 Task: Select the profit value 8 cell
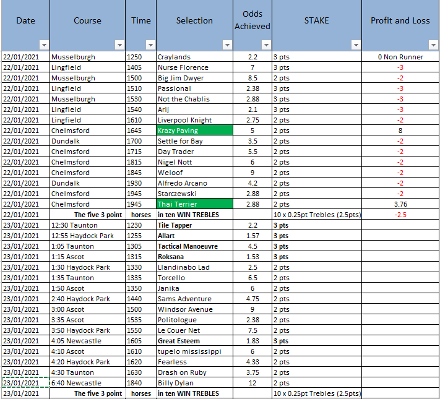400,131
